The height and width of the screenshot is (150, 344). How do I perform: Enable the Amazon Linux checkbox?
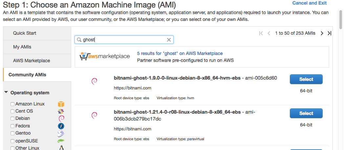12,104
